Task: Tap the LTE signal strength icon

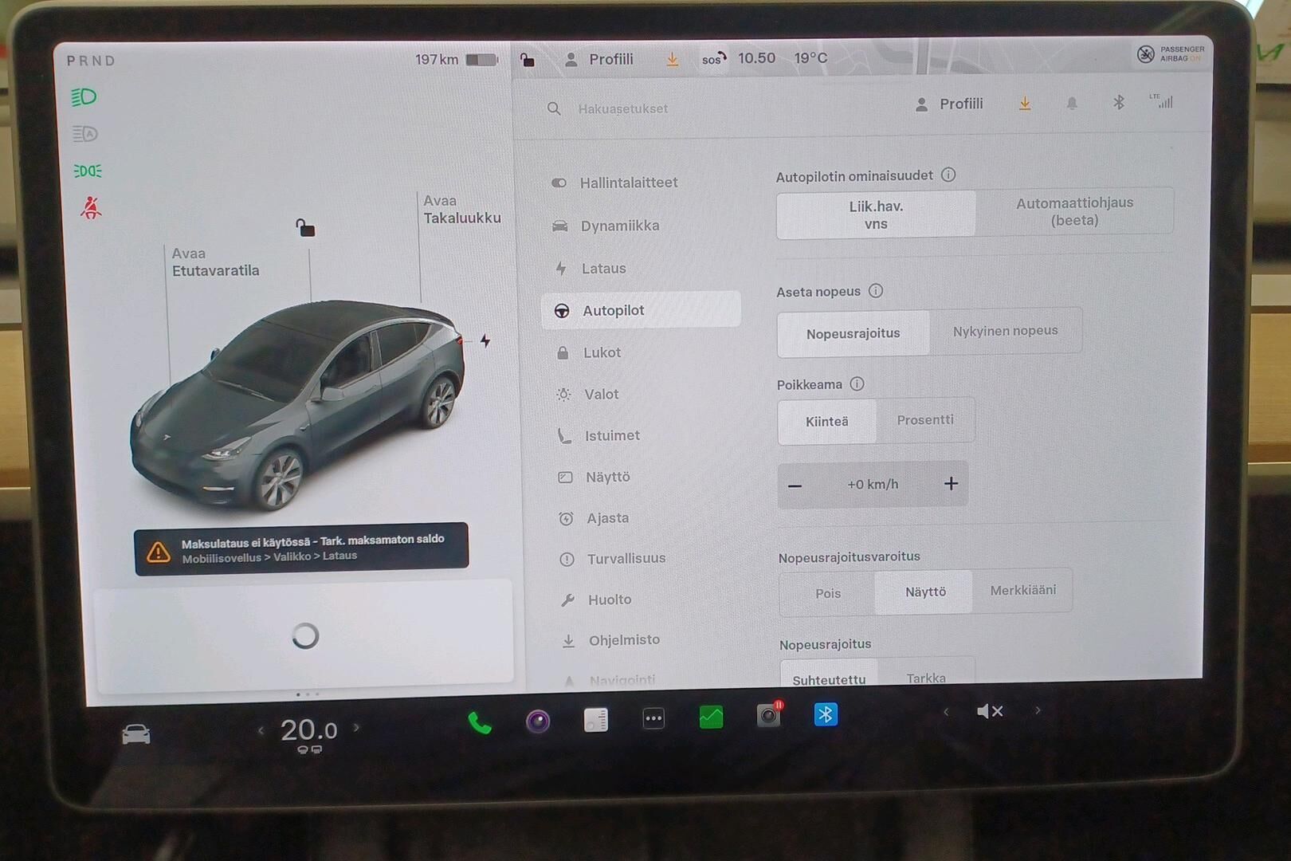Action: pos(1161,100)
